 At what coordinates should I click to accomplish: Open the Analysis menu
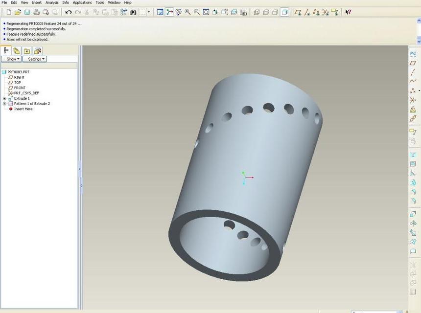click(51, 2)
